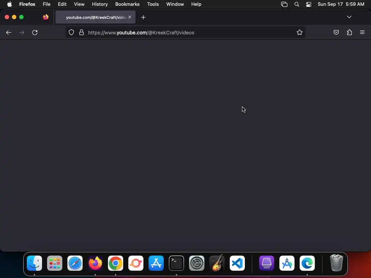Click Firefox icon in the Dock
Viewport: 371px width, 278px height.
[95, 263]
